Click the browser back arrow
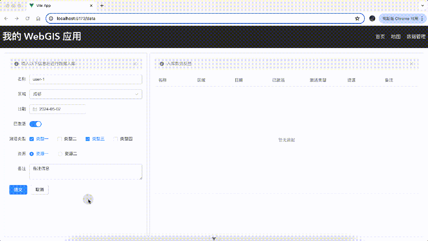The height and width of the screenshot is (241, 428). point(6,19)
